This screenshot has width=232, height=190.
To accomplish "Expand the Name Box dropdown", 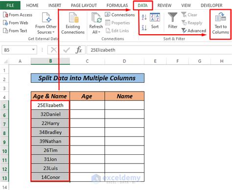I will pos(33,49).
